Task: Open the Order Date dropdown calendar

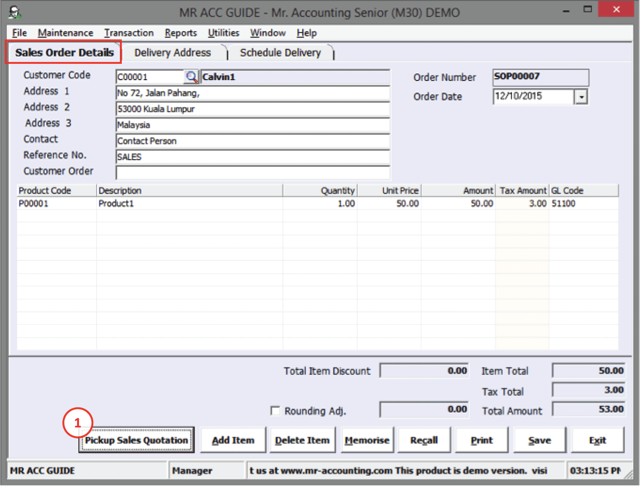Action: coord(581,97)
